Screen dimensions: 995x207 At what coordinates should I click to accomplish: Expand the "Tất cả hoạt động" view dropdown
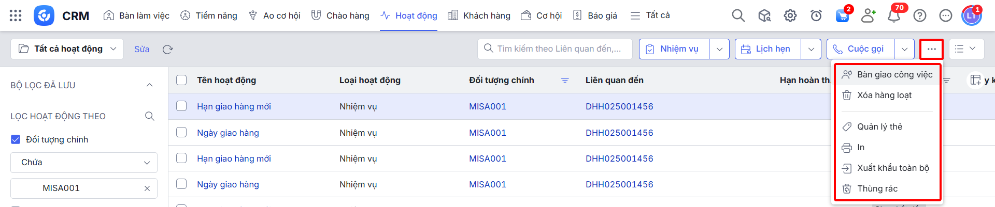[x=67, y=49]
